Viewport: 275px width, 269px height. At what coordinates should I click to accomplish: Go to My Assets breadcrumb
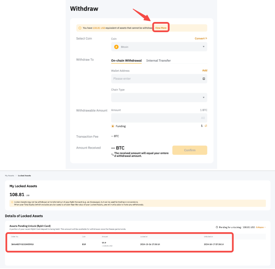(x=9, y=176)
